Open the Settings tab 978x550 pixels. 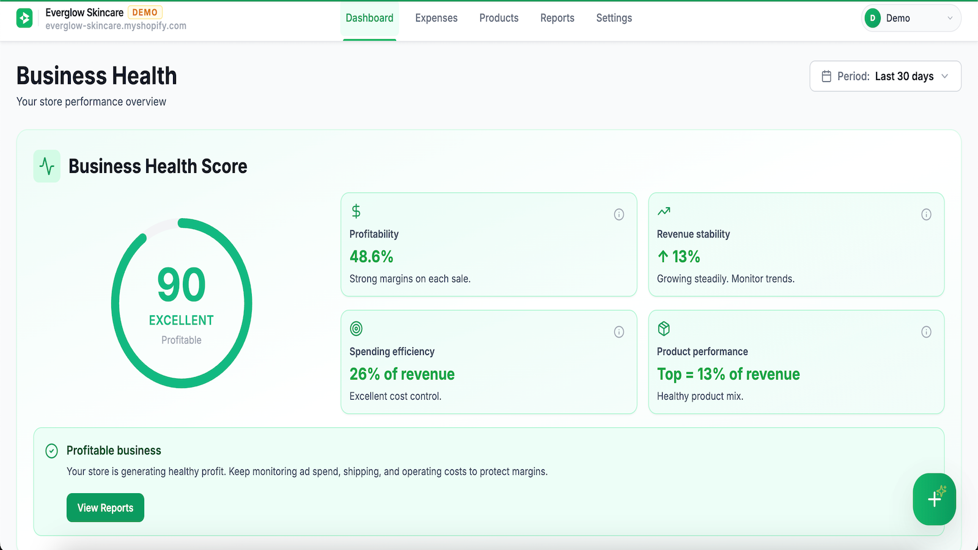[x=614, y=18]
